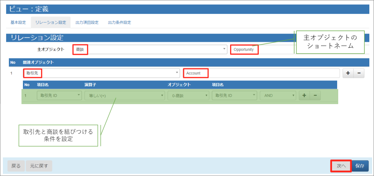Remove the join condition with the green minus
Viewport: 374px width, 176px height.
click(315, 96)
